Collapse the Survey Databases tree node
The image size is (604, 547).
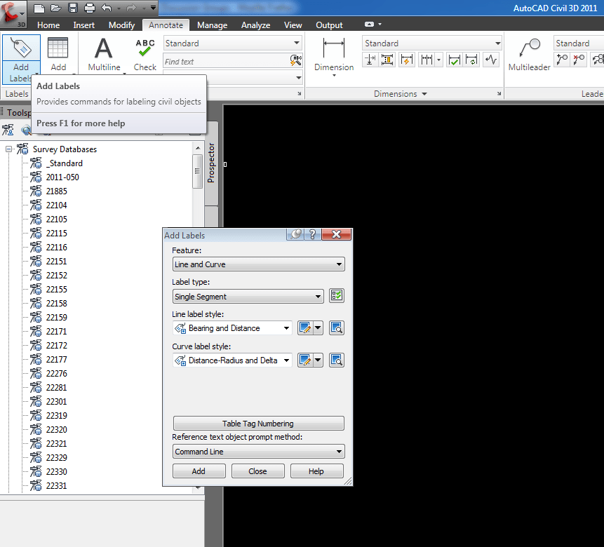[8, 149]
